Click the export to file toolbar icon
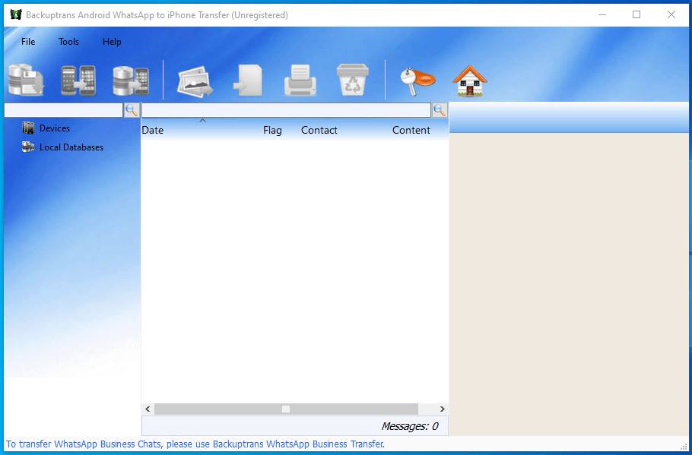The width and height of the screenshot is (692, 455). point(248,81)
